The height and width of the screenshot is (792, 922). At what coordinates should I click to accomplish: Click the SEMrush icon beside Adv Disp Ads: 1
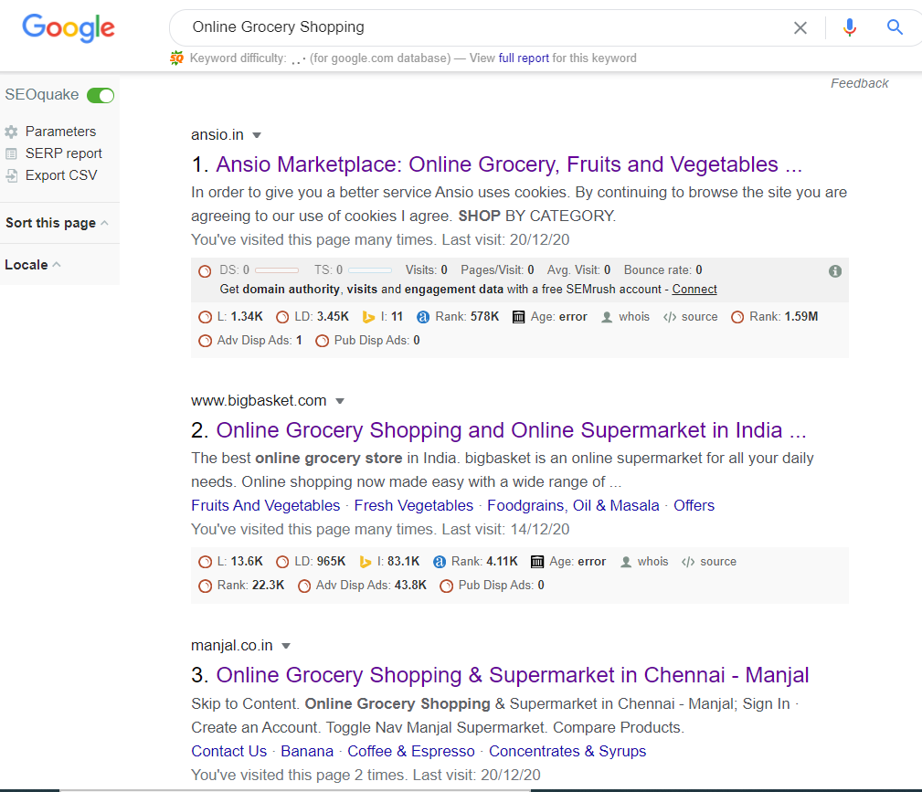(205, 341)
